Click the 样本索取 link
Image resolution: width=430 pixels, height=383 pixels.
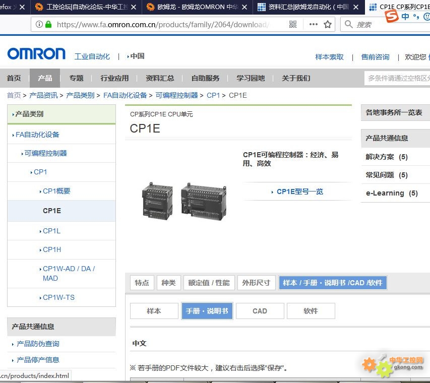pyautogui.click(x=329, y=57)
